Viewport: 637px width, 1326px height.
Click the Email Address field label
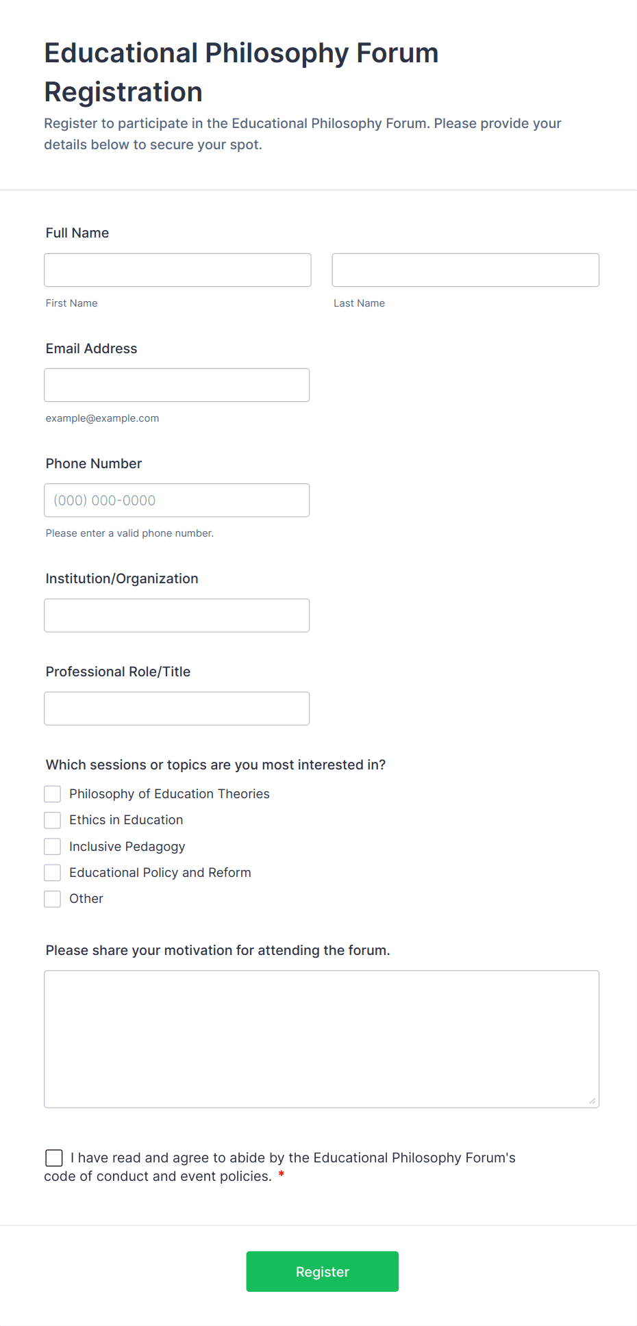point(91,348)
